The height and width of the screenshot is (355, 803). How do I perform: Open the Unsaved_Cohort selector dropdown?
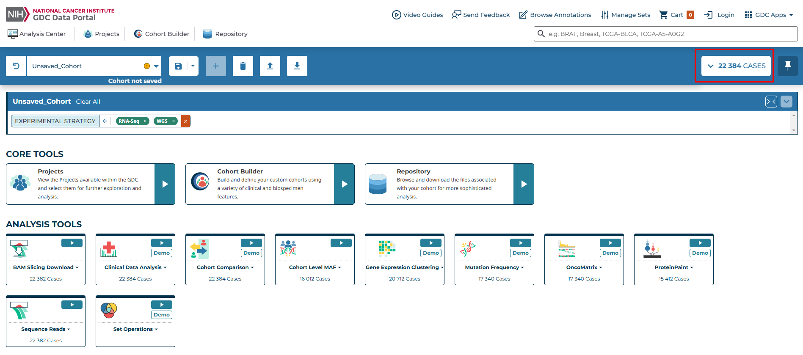[x=94, y=66]
